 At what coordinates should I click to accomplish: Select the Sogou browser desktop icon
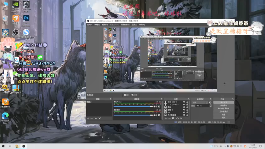pyautogui.click(x=26, y=34)
